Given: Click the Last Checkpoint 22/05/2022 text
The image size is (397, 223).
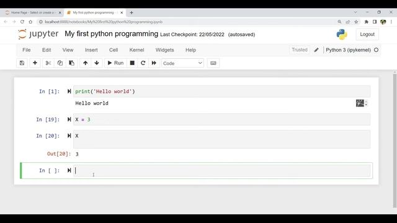Looking at the screenshot, I should pyautogui.click(x=192, y=35).
